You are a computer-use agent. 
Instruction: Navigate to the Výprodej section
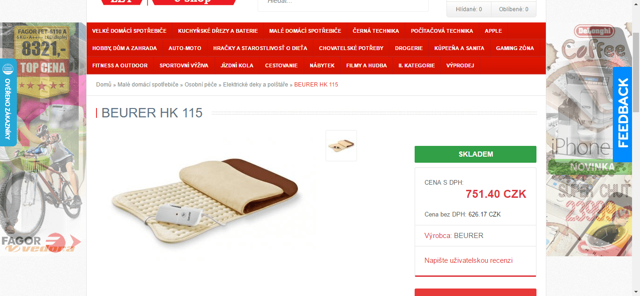[460, 65]
